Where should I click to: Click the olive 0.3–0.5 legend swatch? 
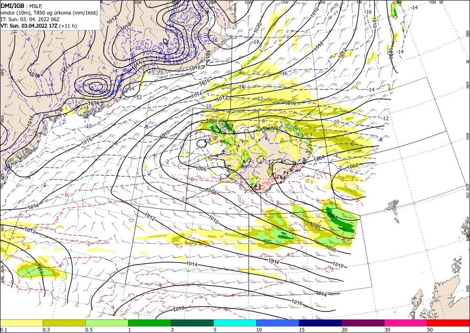[64, 323]
